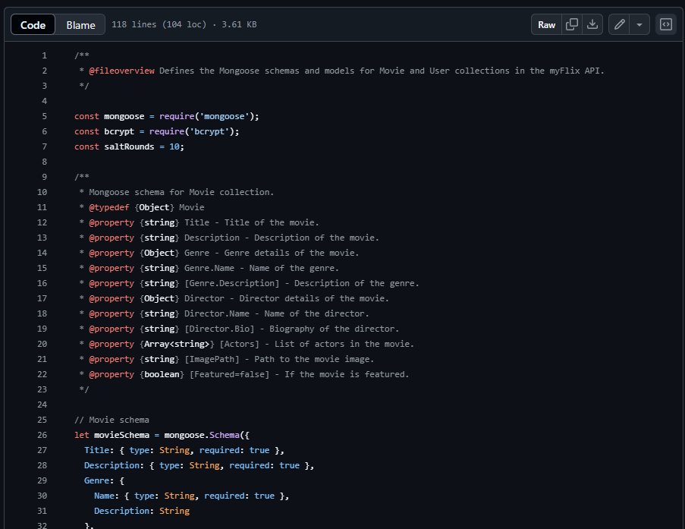The width and height of the screenshot is (685, 529).
Task: Click saltRounds identifier on line 7
Action: pos(129,146)
